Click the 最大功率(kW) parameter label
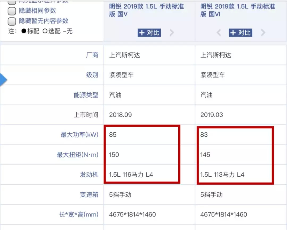287x230 pixels. point(79,135)
